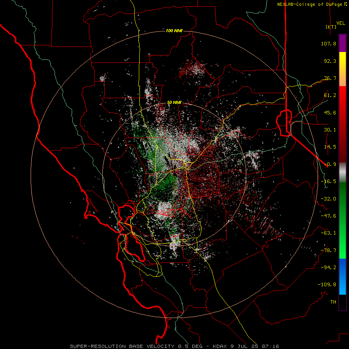
Task: Click the -47.6 velocity scale value
Action: click(x=328, y=216)
